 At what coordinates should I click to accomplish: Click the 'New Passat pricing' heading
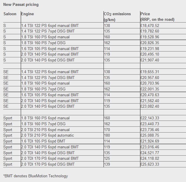coord(21,5)
